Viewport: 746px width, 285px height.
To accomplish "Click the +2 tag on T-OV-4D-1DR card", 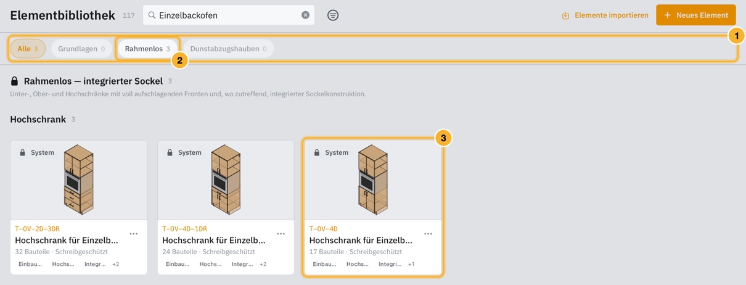I will click(263, 264).
